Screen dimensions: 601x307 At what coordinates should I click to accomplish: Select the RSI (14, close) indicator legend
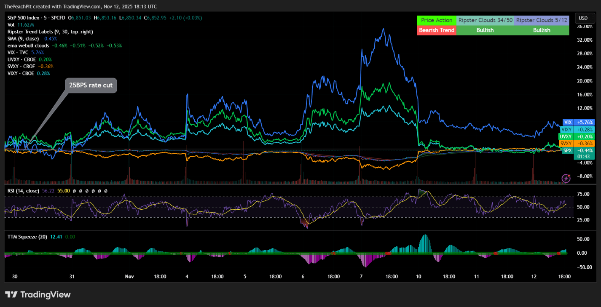(x=23, y=191)
